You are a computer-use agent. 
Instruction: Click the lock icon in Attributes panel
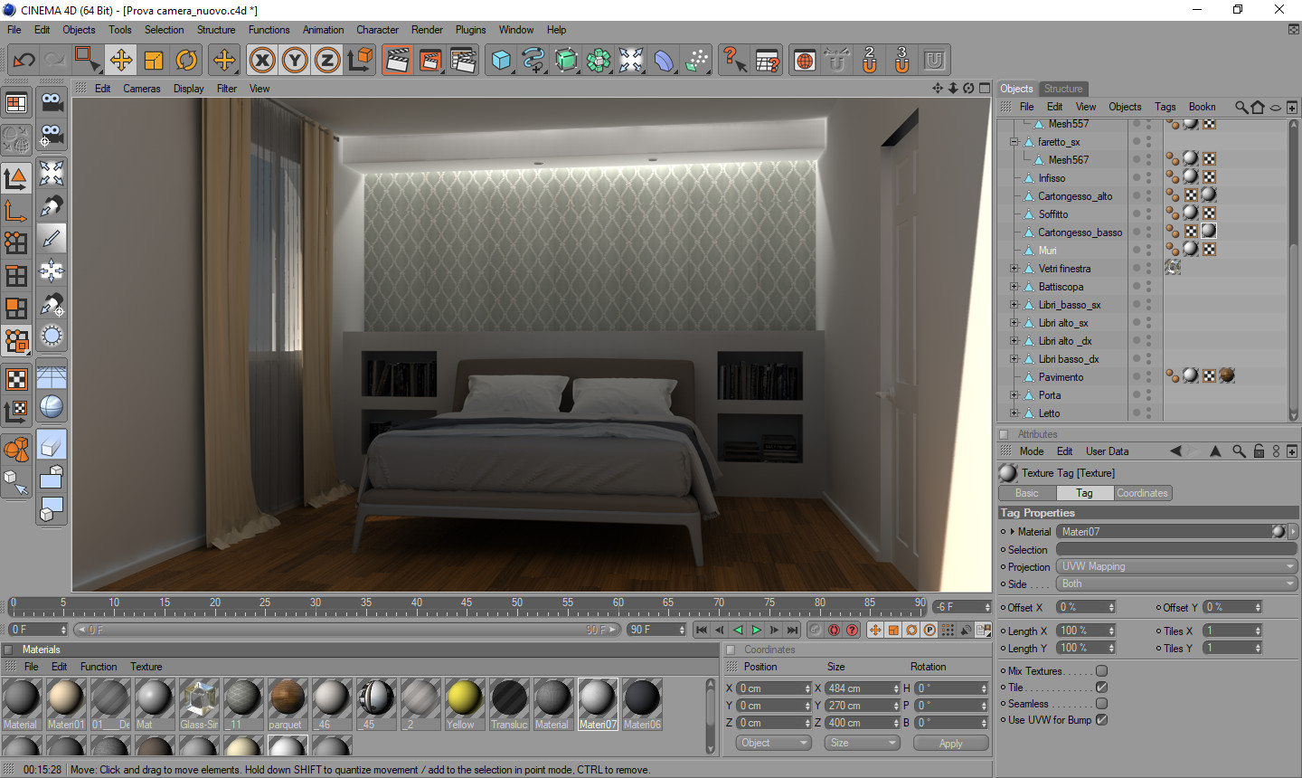point(1259,451)
